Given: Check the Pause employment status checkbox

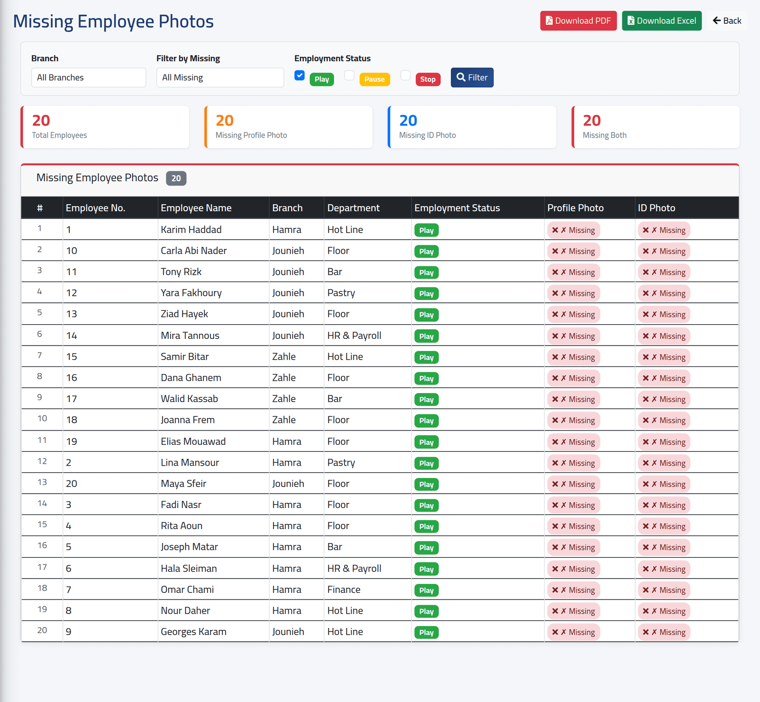Looking at the screenshot, I should (x=349, y=75).
